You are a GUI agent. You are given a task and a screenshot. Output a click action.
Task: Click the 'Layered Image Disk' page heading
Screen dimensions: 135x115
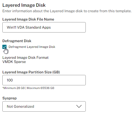click(24, 5)
